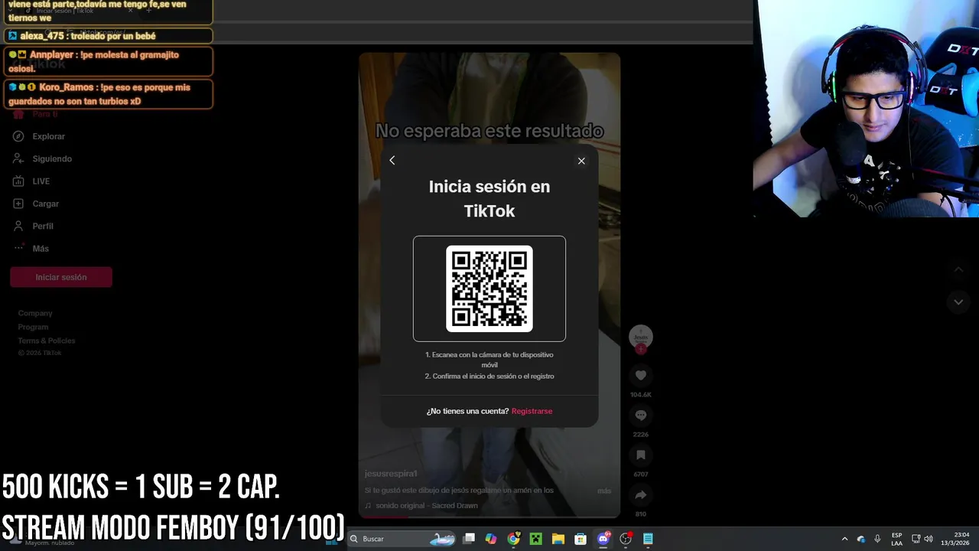The height and width of the screenshot is (551, 979).
Task: Click the Iniciar sesión sidebar button
Action: coord(61,277)
